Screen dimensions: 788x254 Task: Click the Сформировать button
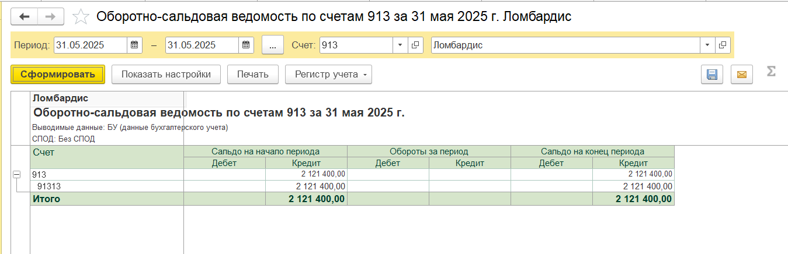tap(57, 74)
